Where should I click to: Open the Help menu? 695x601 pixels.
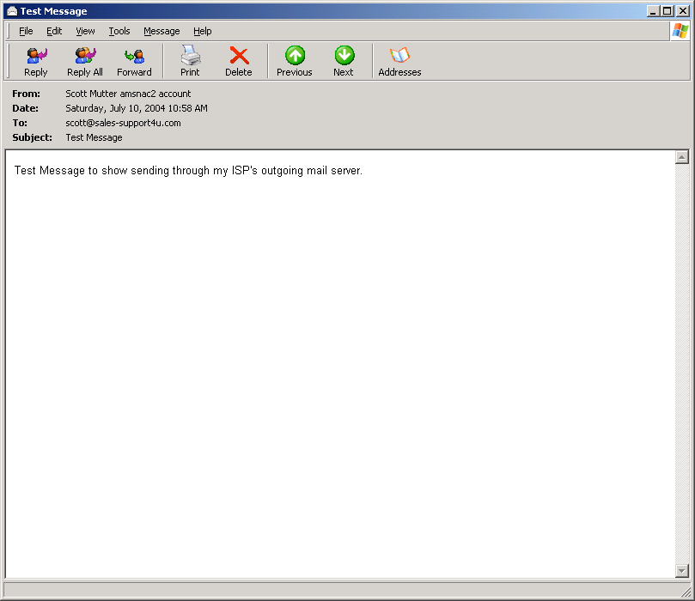pos(202,31)
